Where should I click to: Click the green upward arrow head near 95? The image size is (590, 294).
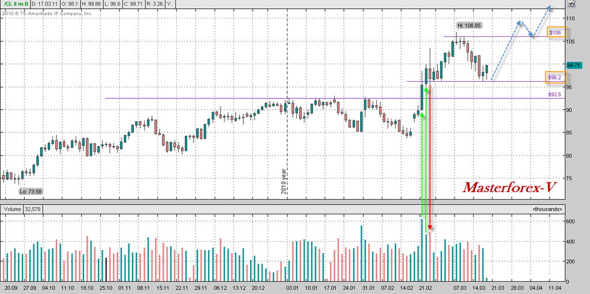click(426, 88)
